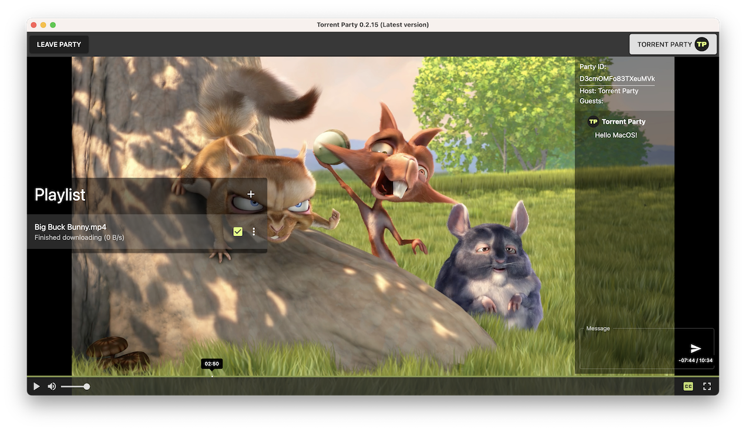Image resolution: width=746 pixels, height=431 pixels.
Task: Mute the audio with speaker icon
Action: click(52, 386)
